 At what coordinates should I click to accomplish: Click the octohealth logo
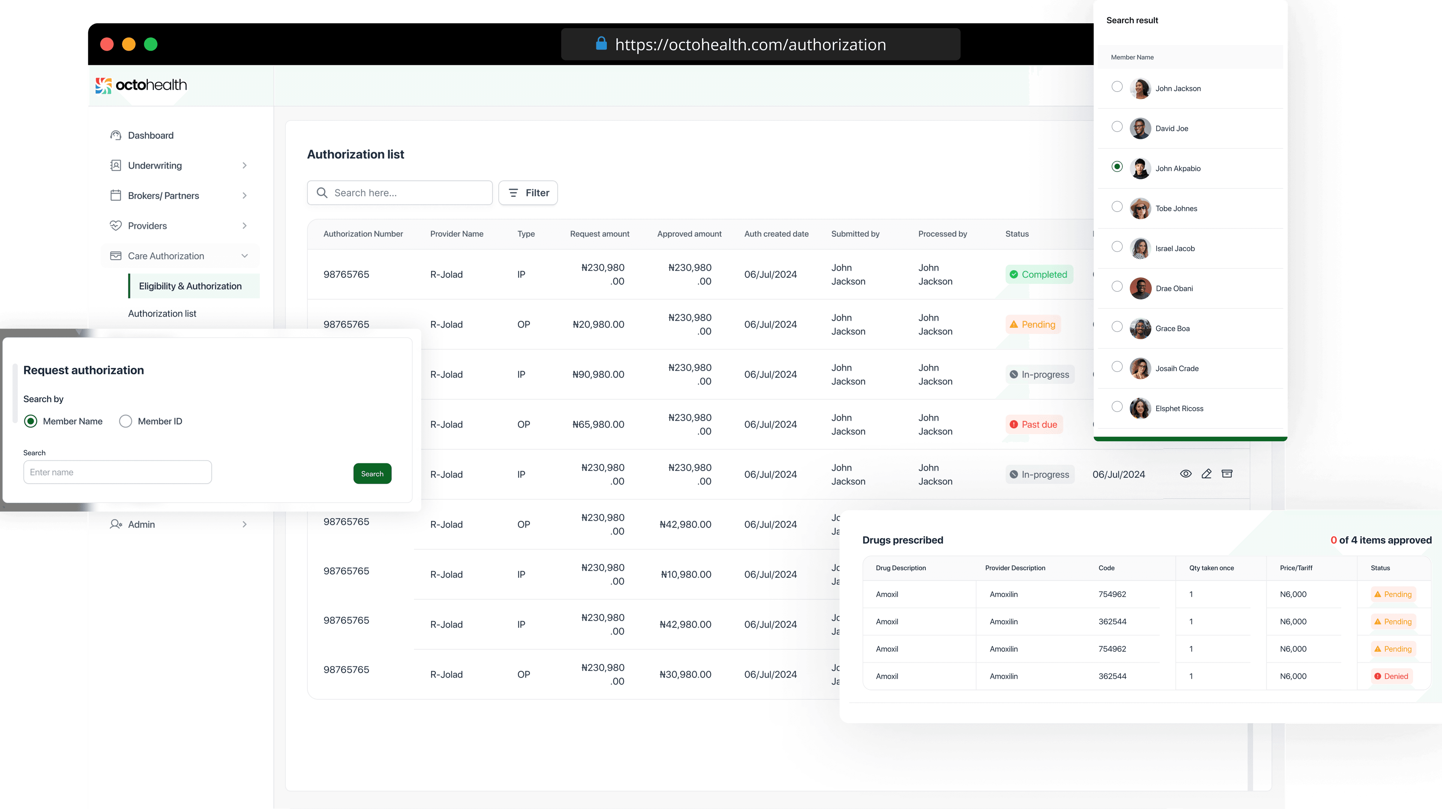pos(141,85)
